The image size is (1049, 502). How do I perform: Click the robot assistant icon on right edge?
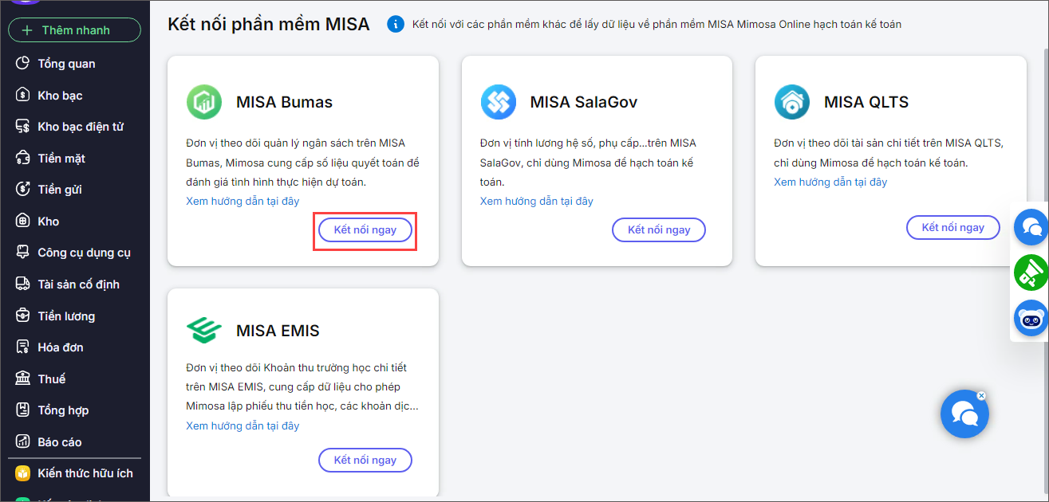1030,319
